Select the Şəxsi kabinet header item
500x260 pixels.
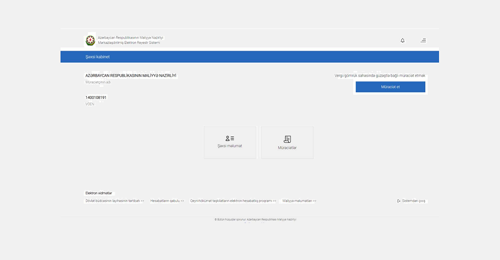(x=98, y=57)
